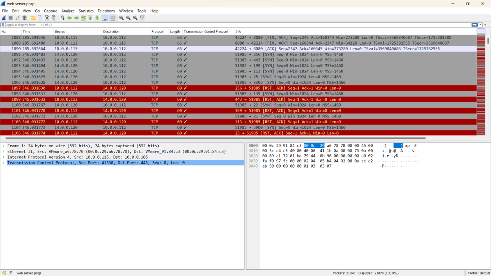The width and height of the screenshot is (491, 276).
Task: Click the intelligent scrollbar color minimap
Action: coord(481,82)
